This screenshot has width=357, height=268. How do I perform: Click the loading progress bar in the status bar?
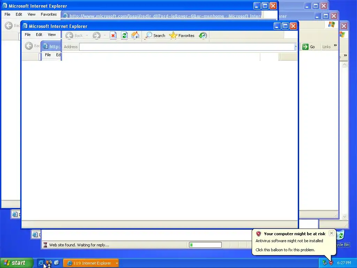[205, 245]
